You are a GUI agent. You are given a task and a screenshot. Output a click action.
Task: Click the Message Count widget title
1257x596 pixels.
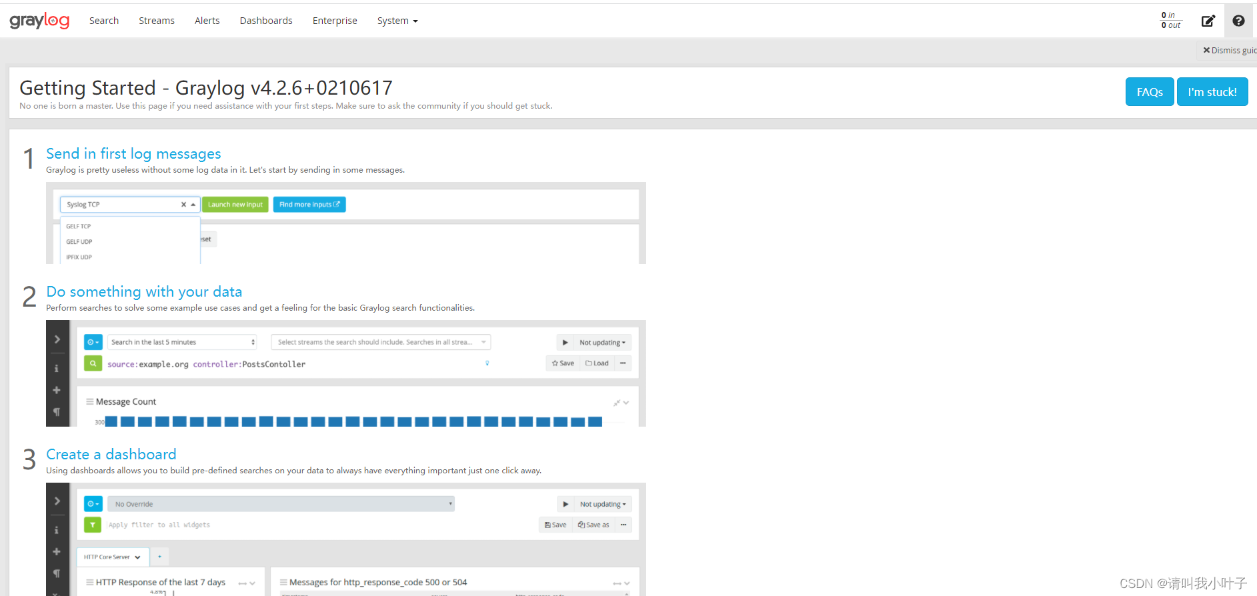pyautogui.click(x=126, y=402)
